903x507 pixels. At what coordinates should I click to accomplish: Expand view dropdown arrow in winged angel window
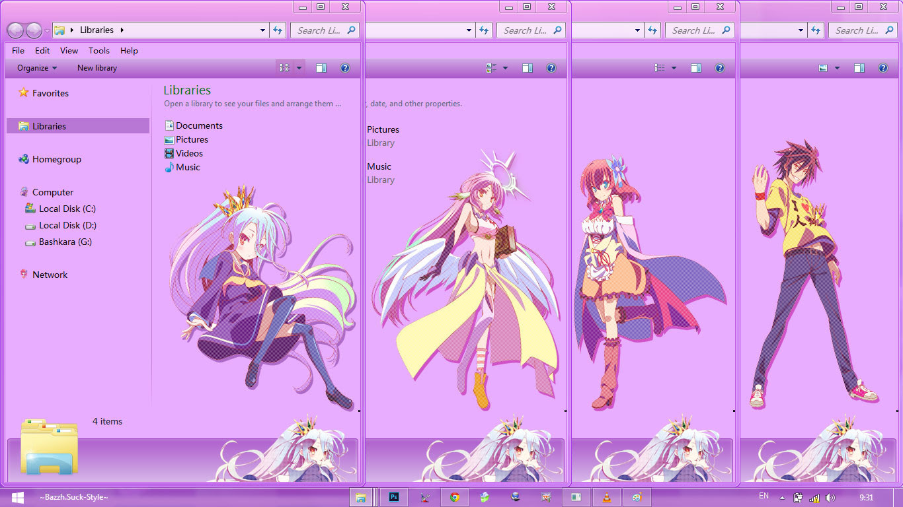506,68
